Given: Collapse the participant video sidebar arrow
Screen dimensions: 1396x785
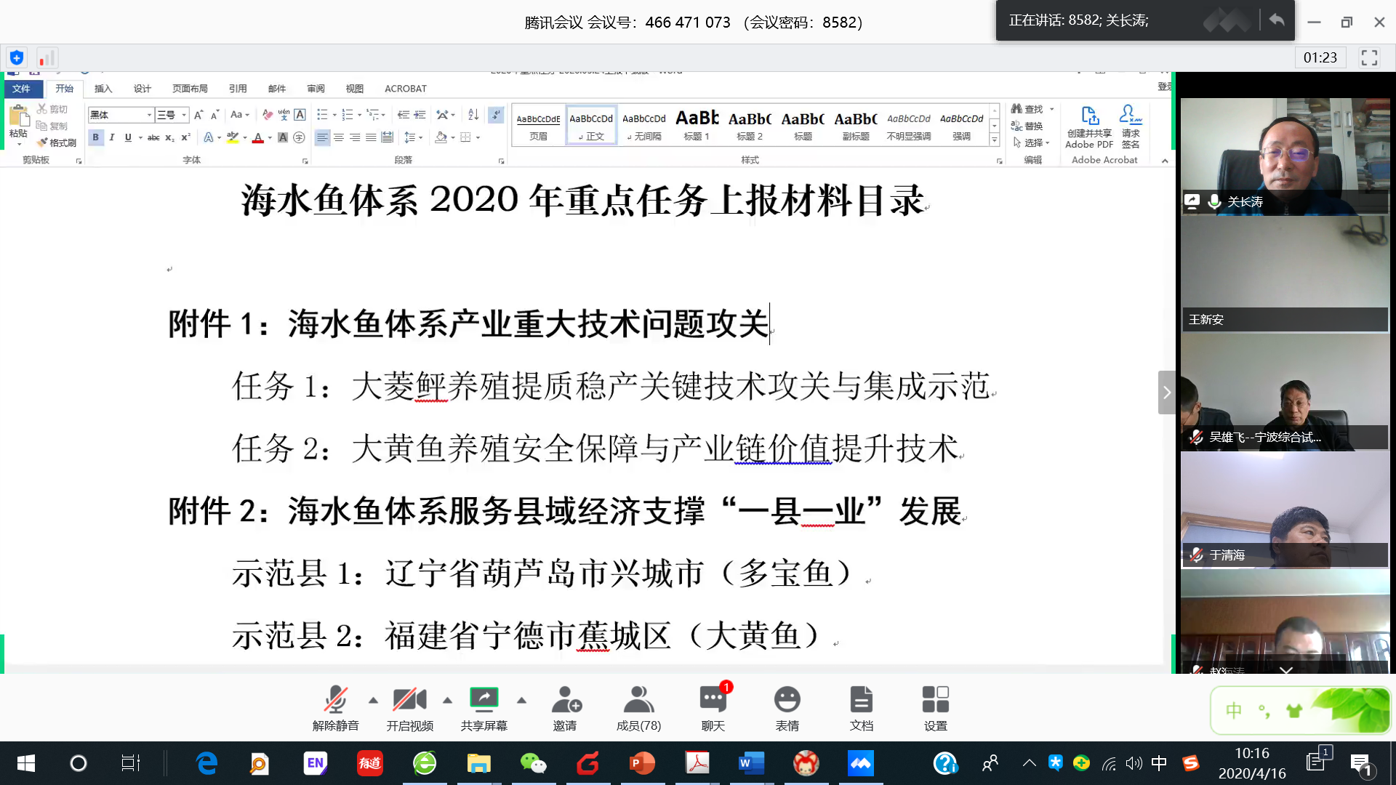Looking at the screenshot, I should pyautogui.click(x=1166, y=392).
